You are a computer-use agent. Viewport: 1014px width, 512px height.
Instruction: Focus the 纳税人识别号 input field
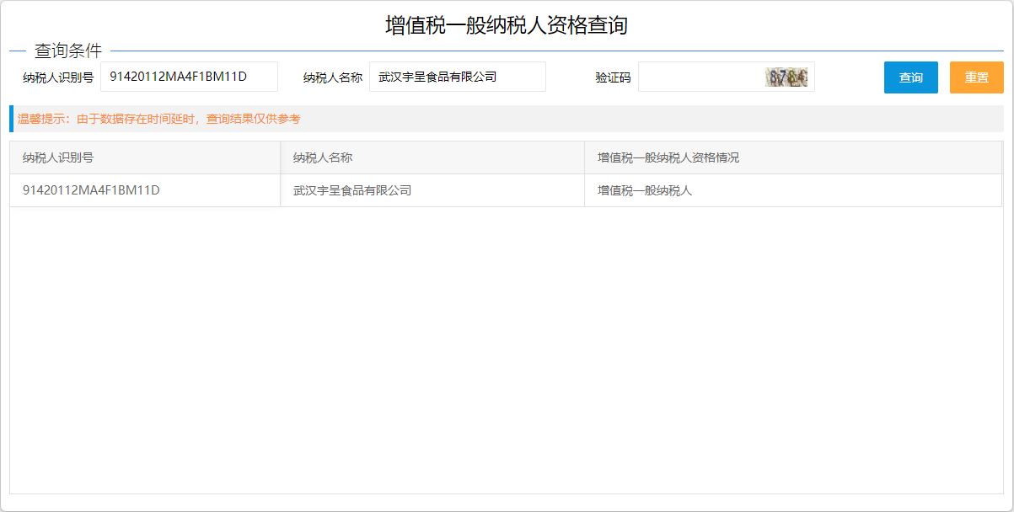click(189, 77)
